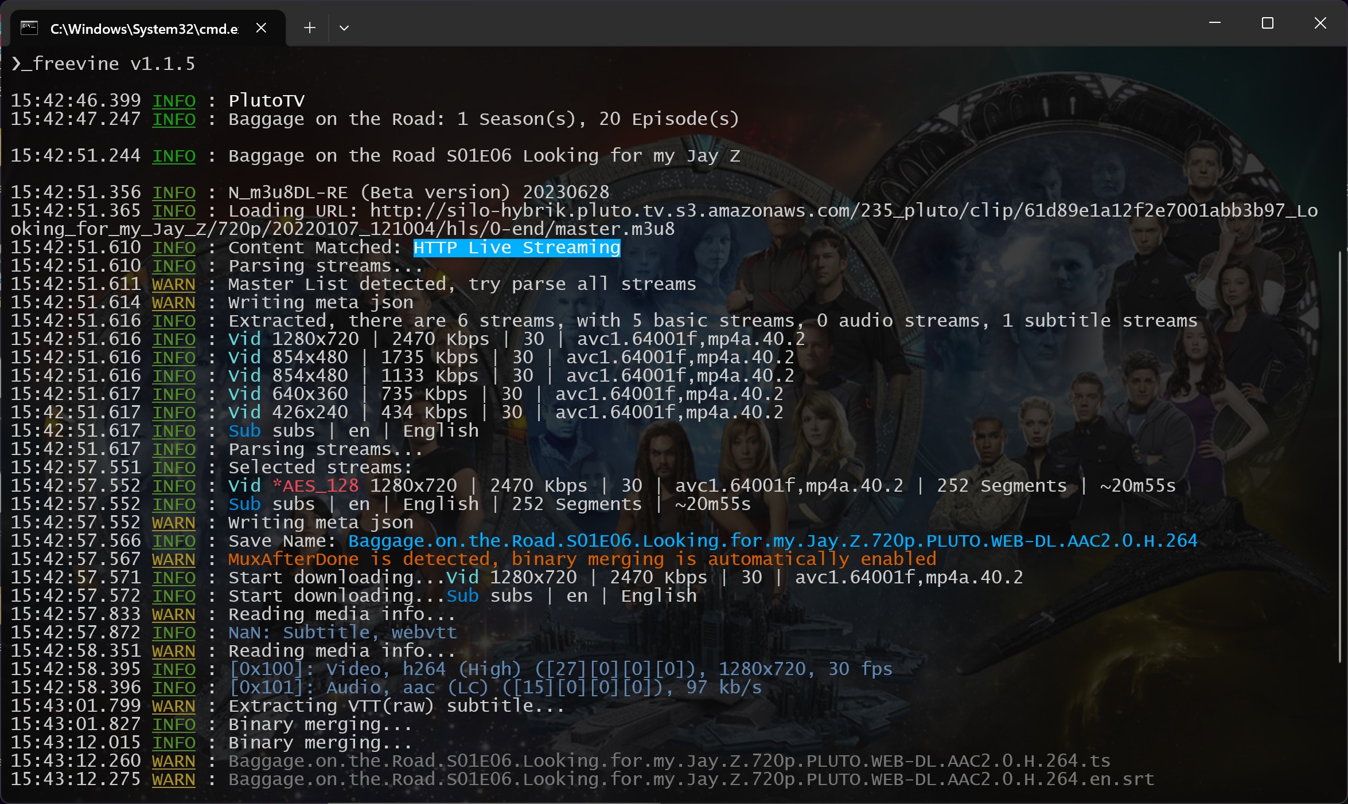Click the highlighted HTTP Live Streaming text

click(516, 248)
